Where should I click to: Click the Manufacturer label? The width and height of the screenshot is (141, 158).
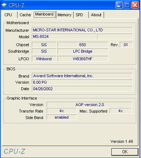click(x=17, y=30)
